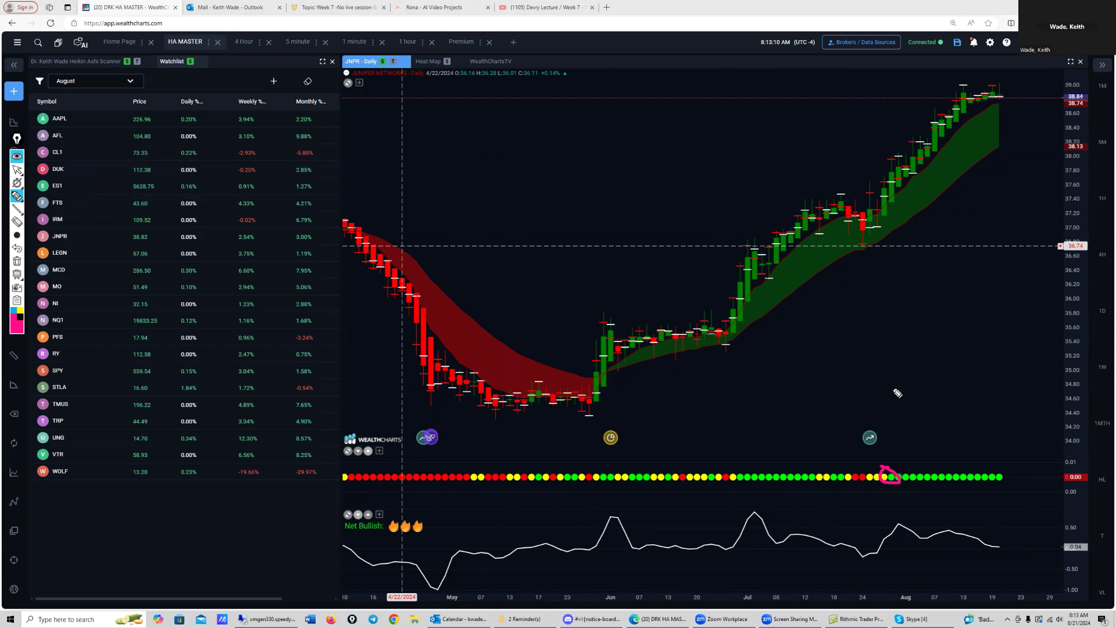1116x628 pixels.
Task: Select the pen drawing tool
Action: pos(17,139)
